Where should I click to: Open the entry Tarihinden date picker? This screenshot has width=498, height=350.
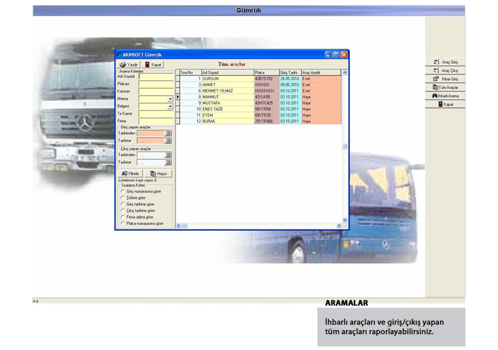pos(168,133)
